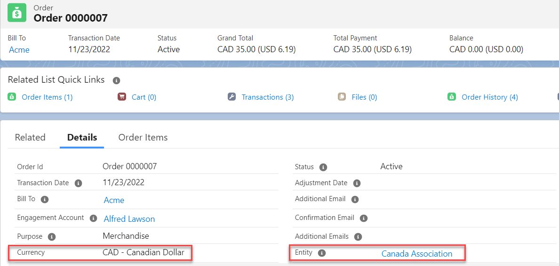Open Acme link in header Bill To
The width and height of the screenshot is (559, 266).
tap(19, 50)
